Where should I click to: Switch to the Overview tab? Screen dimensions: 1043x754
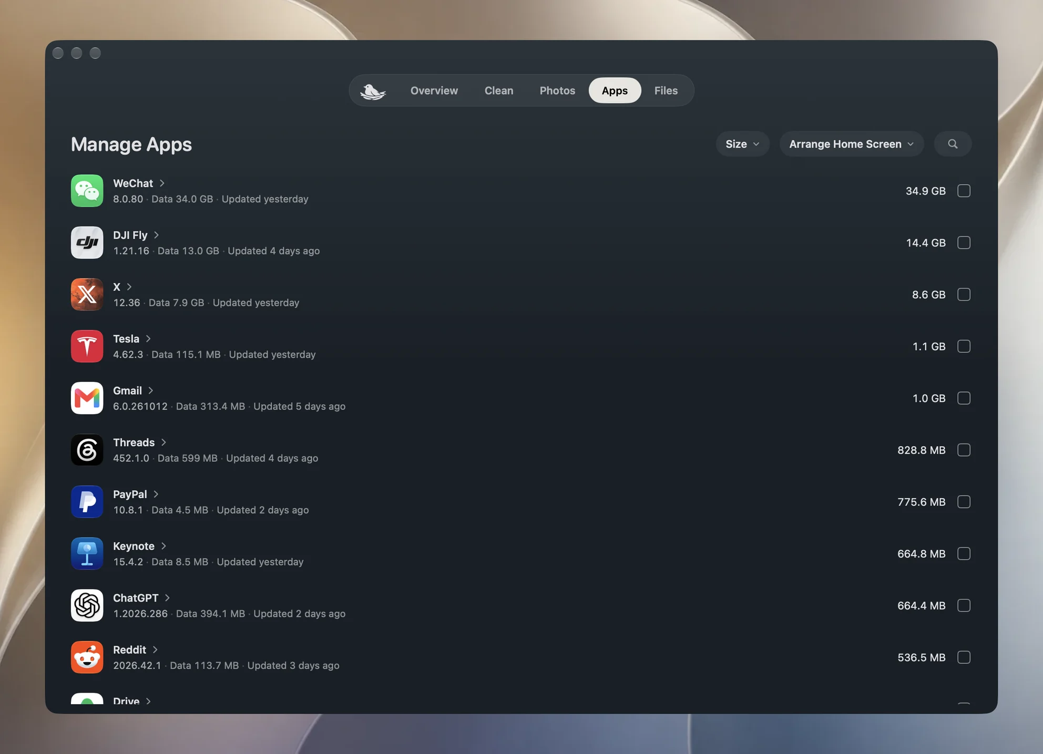(434, 91)
